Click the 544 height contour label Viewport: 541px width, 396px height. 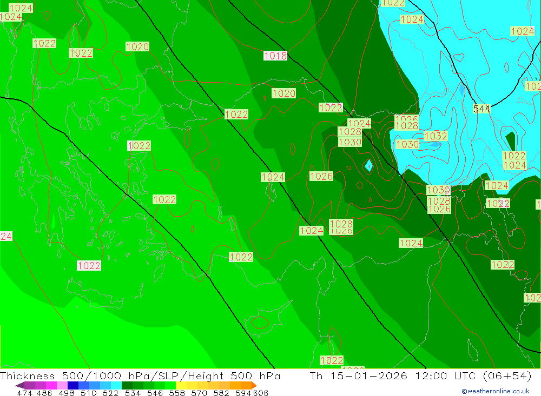(x=481, y=109)
